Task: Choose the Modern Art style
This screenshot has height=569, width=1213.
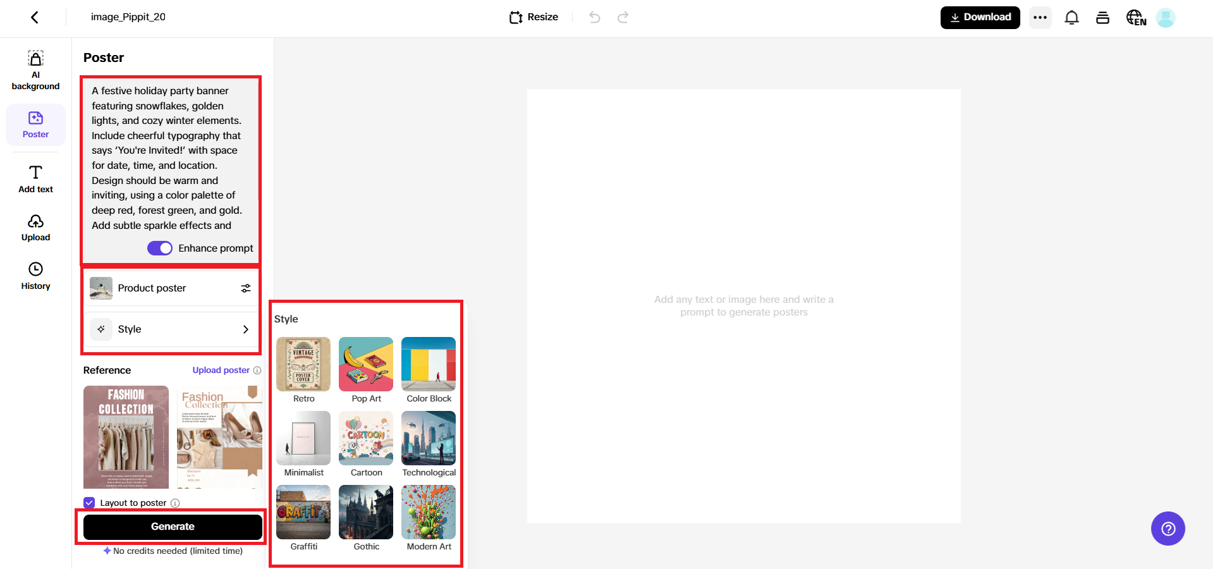Action: click(x=429, y=518)
